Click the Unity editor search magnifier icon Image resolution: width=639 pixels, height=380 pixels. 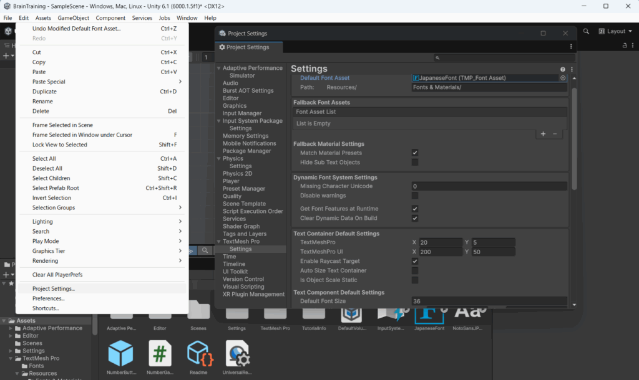coord(586,31)
